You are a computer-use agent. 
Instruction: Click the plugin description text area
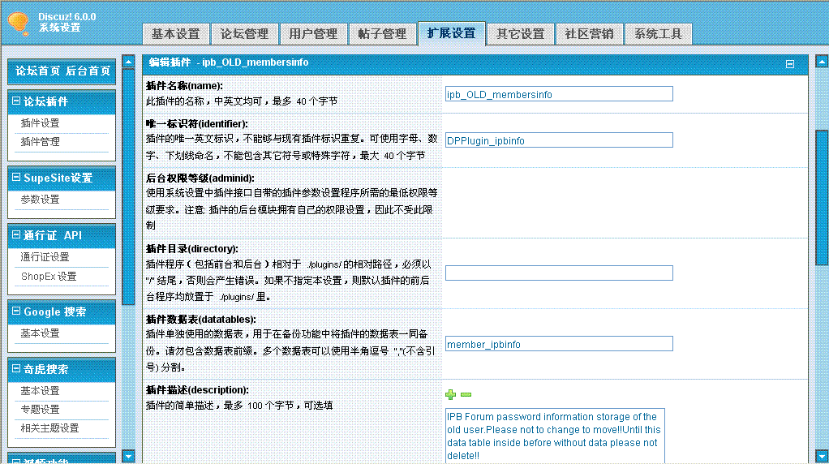555,436
